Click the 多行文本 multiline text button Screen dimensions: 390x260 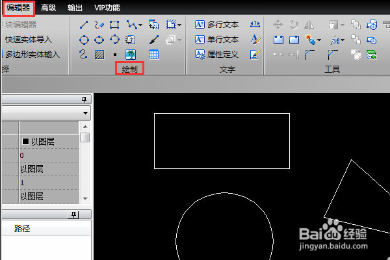[216, 25]
